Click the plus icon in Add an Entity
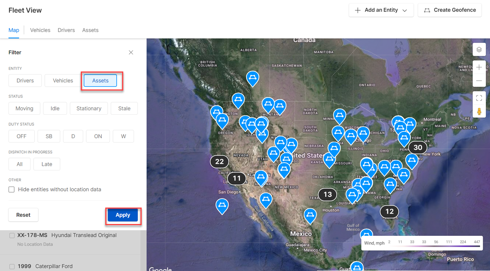 tap(358, 10)
